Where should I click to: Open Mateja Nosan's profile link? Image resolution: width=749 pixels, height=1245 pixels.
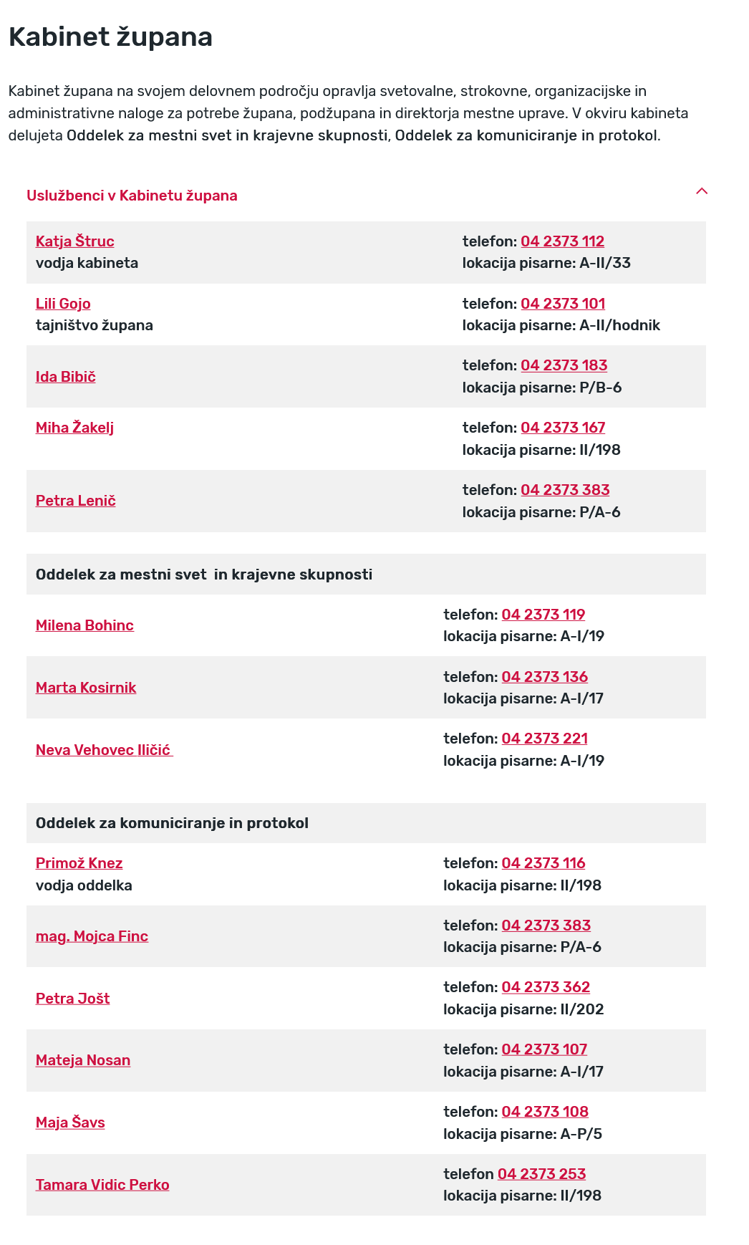pyautogui.click(x=83, y=1060)
